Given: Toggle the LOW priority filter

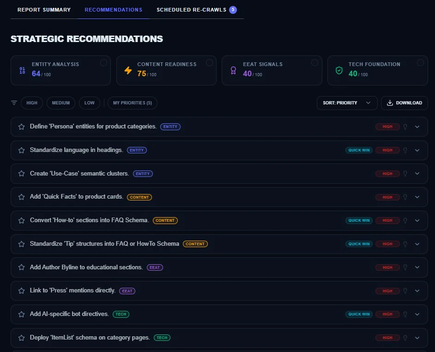Looking at the screenshot, I should point(89,103).
